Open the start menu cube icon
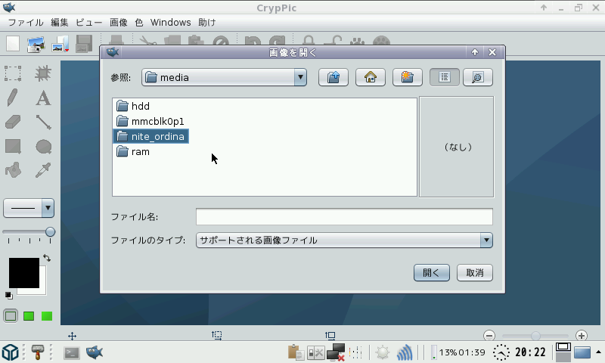Image resolution: width=605 pixels, height=363 pixels. [11, 352]
